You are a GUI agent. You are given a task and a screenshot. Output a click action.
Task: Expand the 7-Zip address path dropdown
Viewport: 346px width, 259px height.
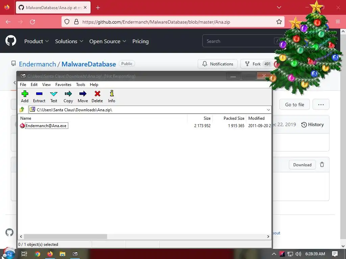click(268, 110)
